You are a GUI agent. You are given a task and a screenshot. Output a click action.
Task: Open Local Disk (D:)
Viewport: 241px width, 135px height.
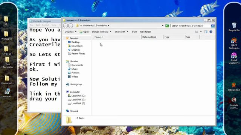[77, 99]
